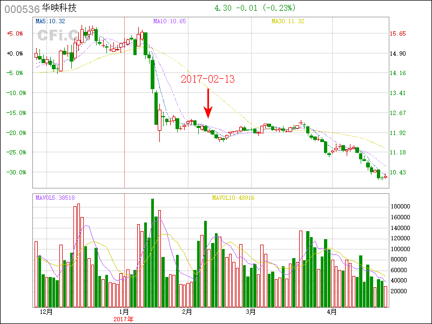Screen dimensions: 432x324
Task: Click the price change 4.30 -0.01 text
Action: point(236,8)
